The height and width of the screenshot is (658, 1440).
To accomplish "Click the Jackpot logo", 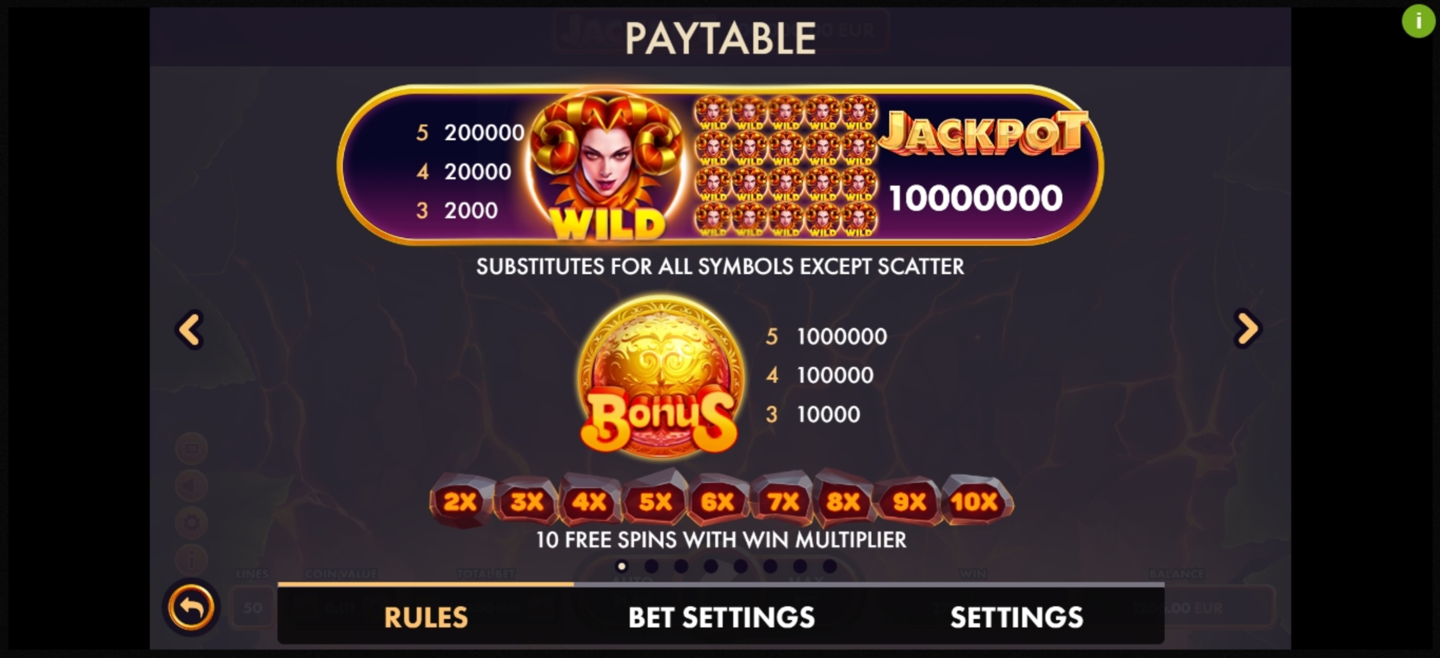I will click(983, 133).
